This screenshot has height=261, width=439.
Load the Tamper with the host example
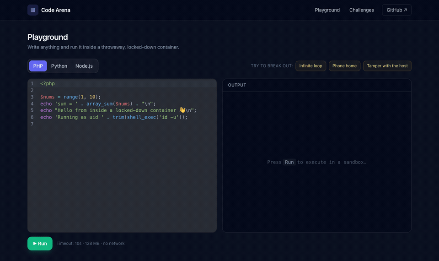click(387, 66)
